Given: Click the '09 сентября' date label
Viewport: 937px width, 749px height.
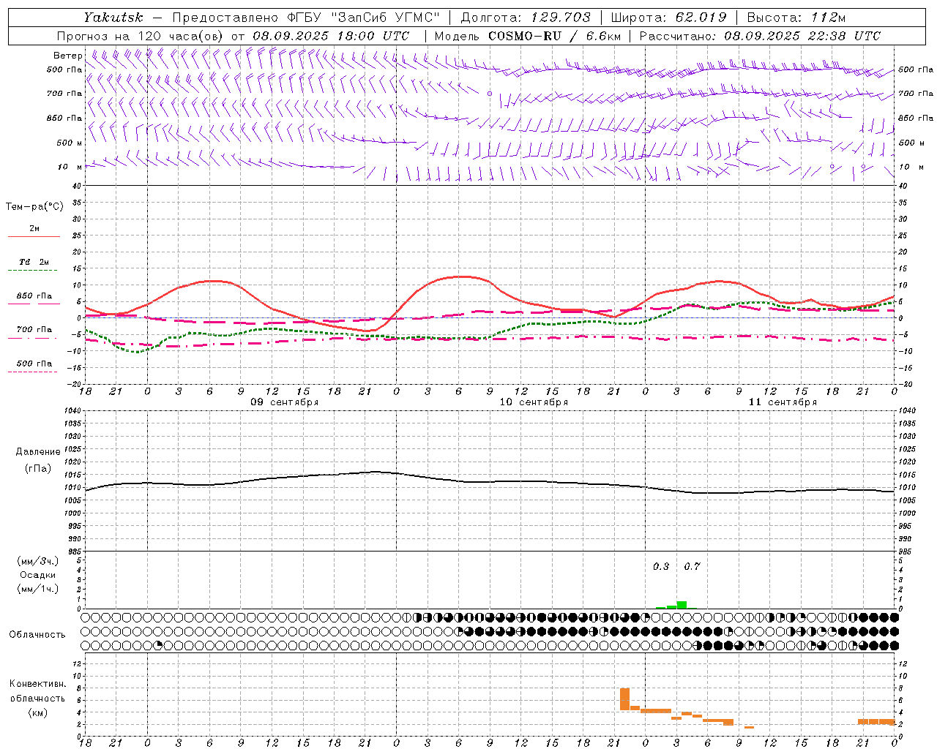Looking at the screenshot, I should click(x=285, y=402).
